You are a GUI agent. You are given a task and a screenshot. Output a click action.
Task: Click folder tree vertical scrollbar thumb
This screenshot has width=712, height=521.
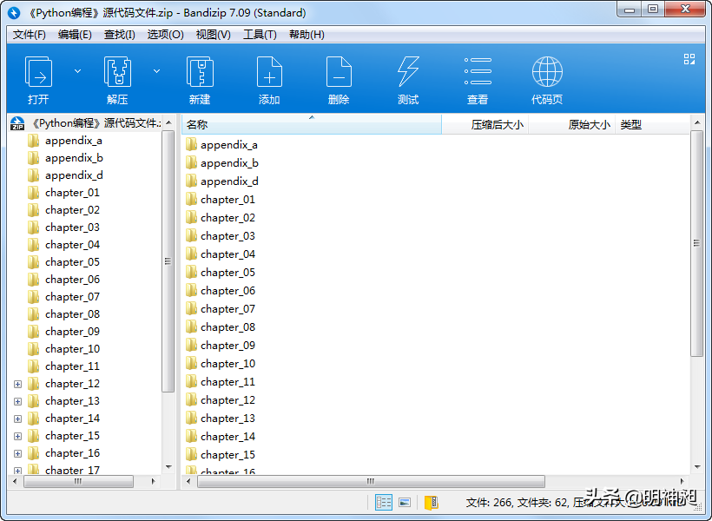[x=168, y=261]
